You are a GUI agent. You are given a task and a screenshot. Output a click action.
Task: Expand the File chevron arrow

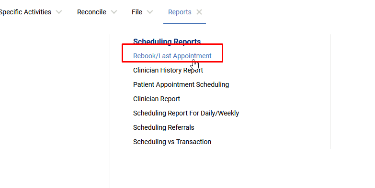pos(150,12)
